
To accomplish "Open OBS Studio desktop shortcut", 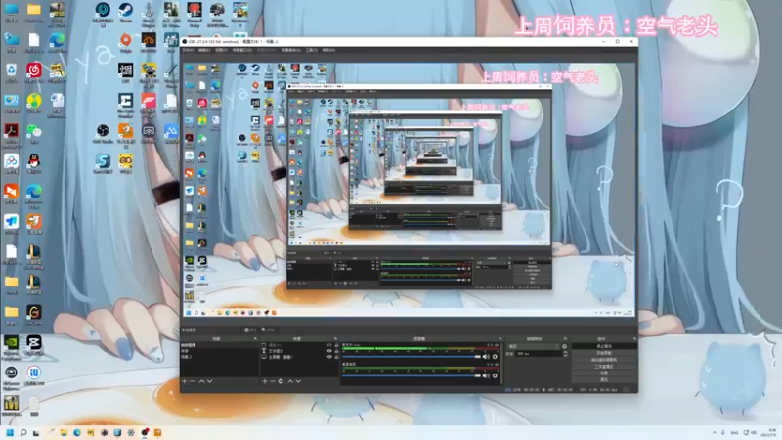I will click(103, 134).
